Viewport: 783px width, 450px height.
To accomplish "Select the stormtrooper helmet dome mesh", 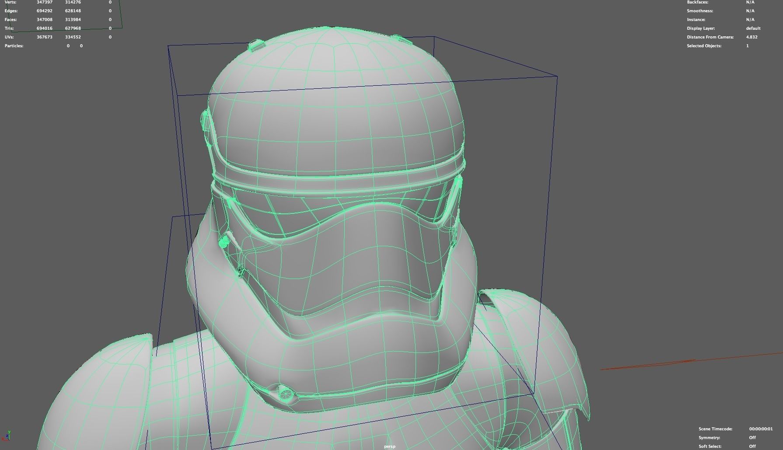I will 336,105.
